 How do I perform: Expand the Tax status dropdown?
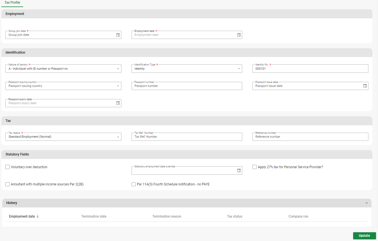(118, 137)
